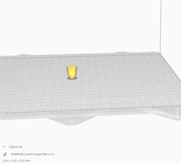Image resolution: width=181 pixels, height=164 pixels.
Task: Select the yellow chapel bell model
Action: 72,72
